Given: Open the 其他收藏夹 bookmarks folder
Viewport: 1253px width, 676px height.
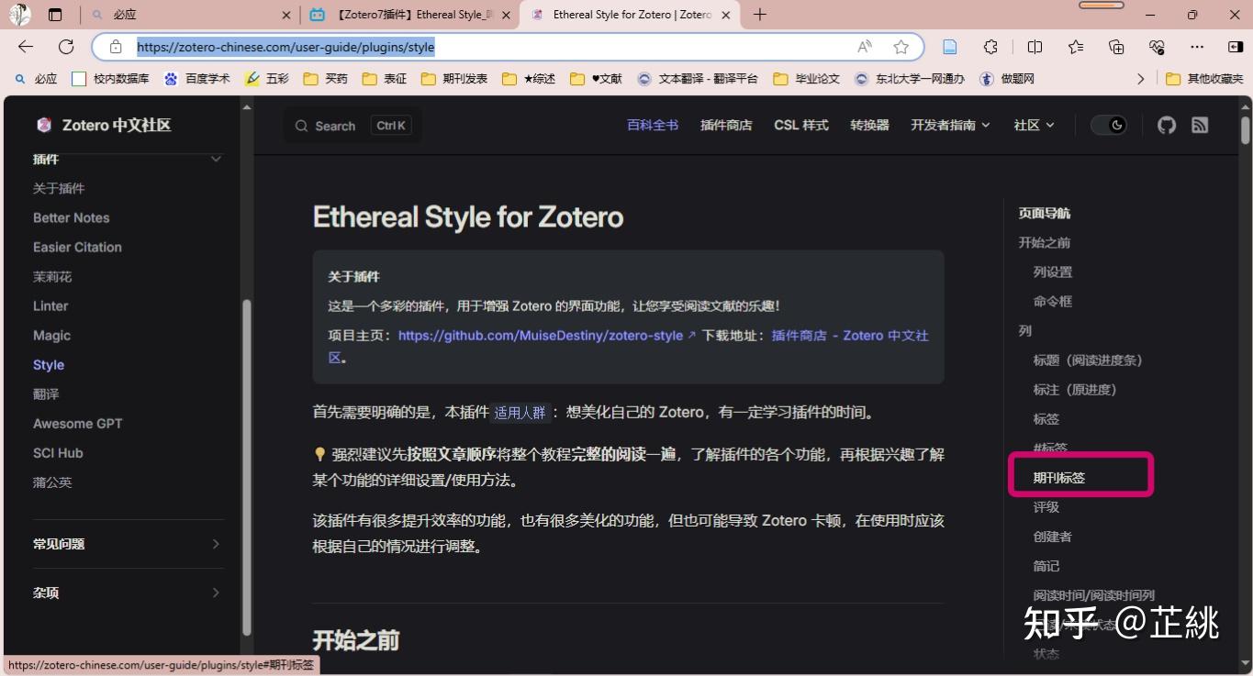Looking at the screenshot, I should (x=1204, y=79).
